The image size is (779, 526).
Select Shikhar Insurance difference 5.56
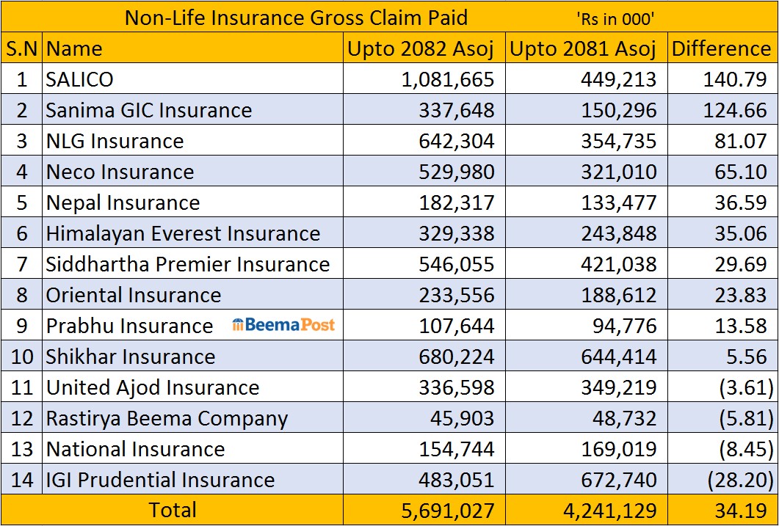pyautogui.click(x=745, y=357)
